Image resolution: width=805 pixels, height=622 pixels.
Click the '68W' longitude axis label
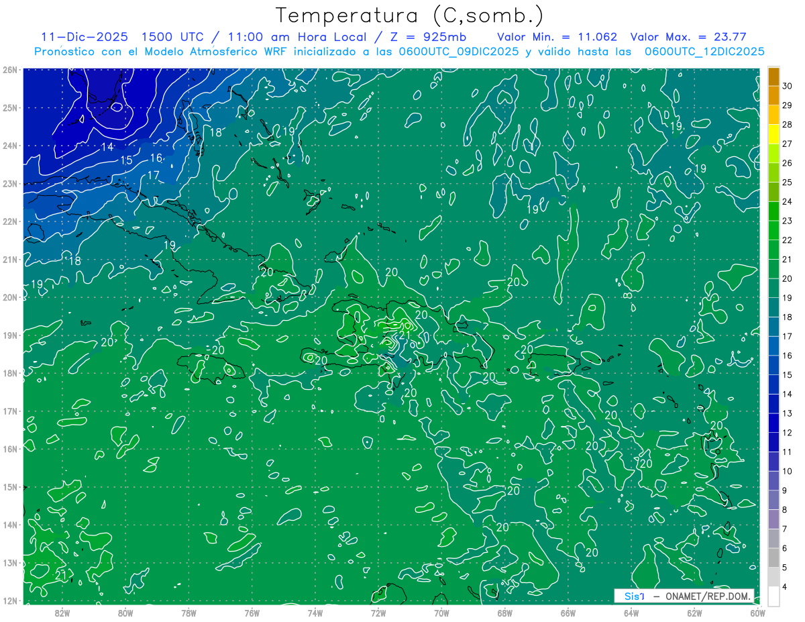pos(505,613)
